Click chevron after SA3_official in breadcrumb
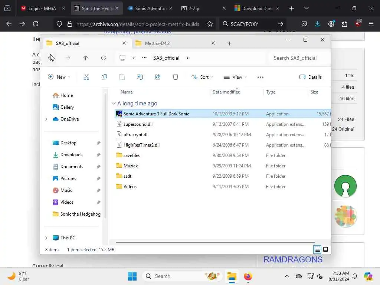 (187, 58)
